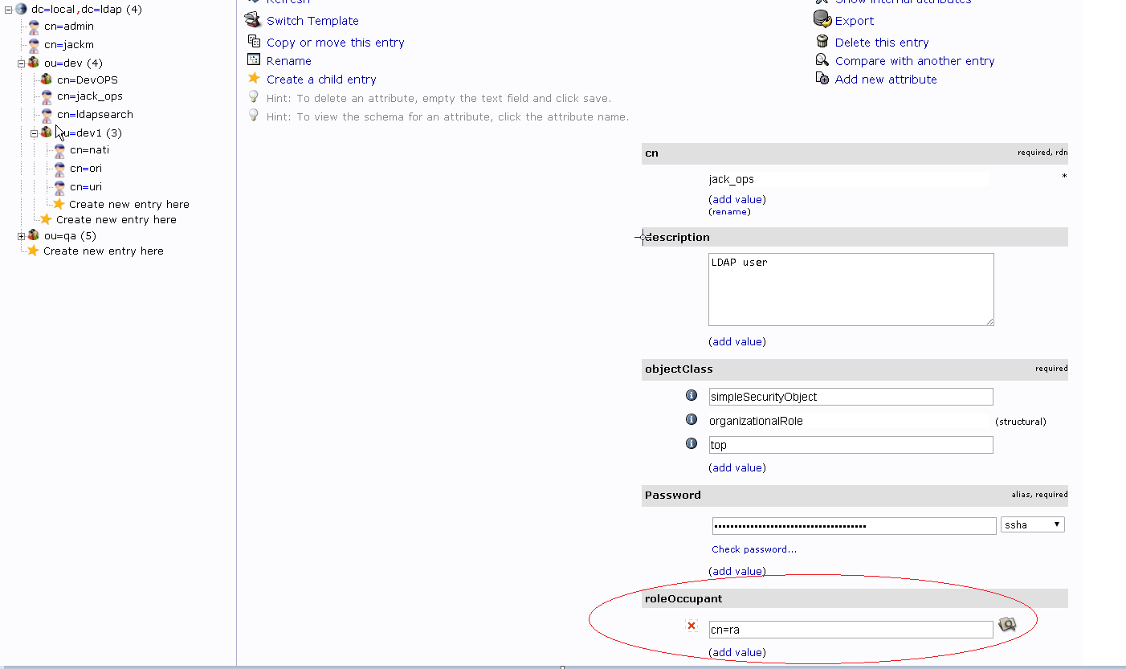Click the star icon under ou=dev1 branch

[x=46, y=219]
